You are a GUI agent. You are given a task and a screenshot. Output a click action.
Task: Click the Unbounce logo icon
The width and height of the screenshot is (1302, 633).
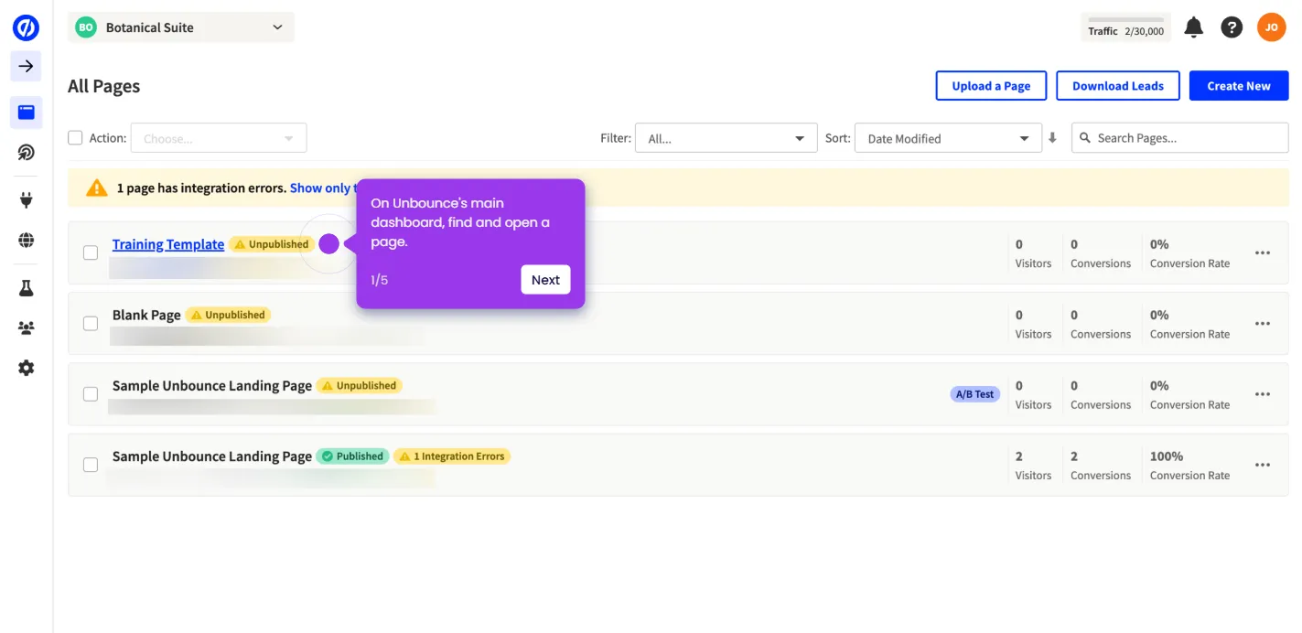coord(26,27)
